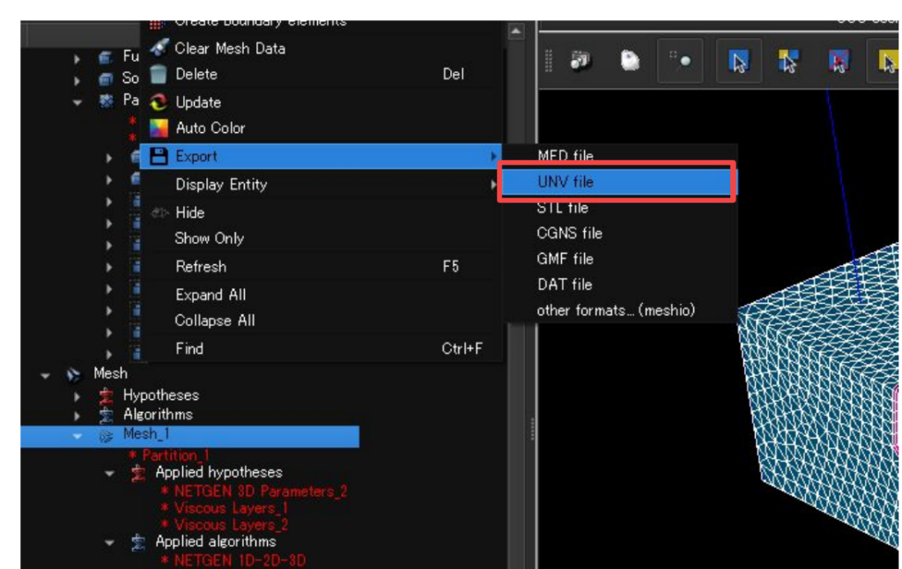This screenshot has width=902, height=569.
Task: Expand the Algorithms tree node
Action: coord(78,415)
